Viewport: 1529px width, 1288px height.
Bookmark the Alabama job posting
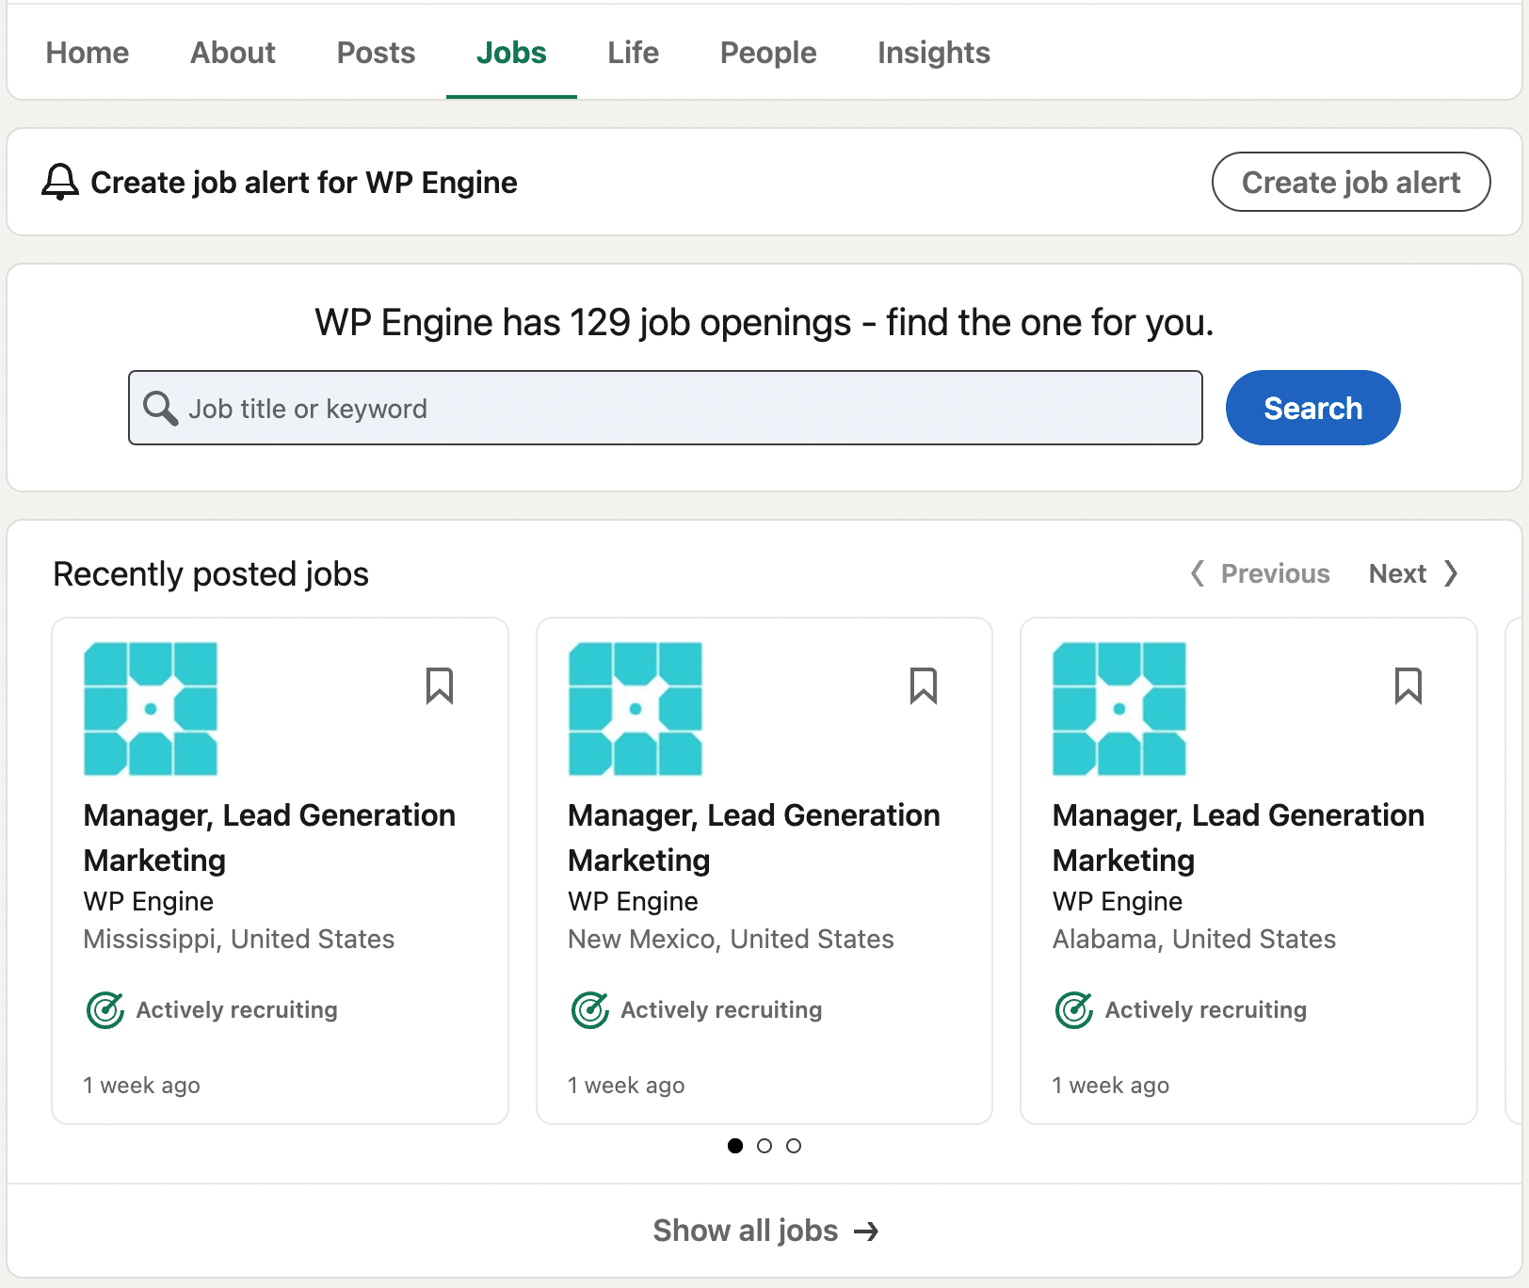1408,686
